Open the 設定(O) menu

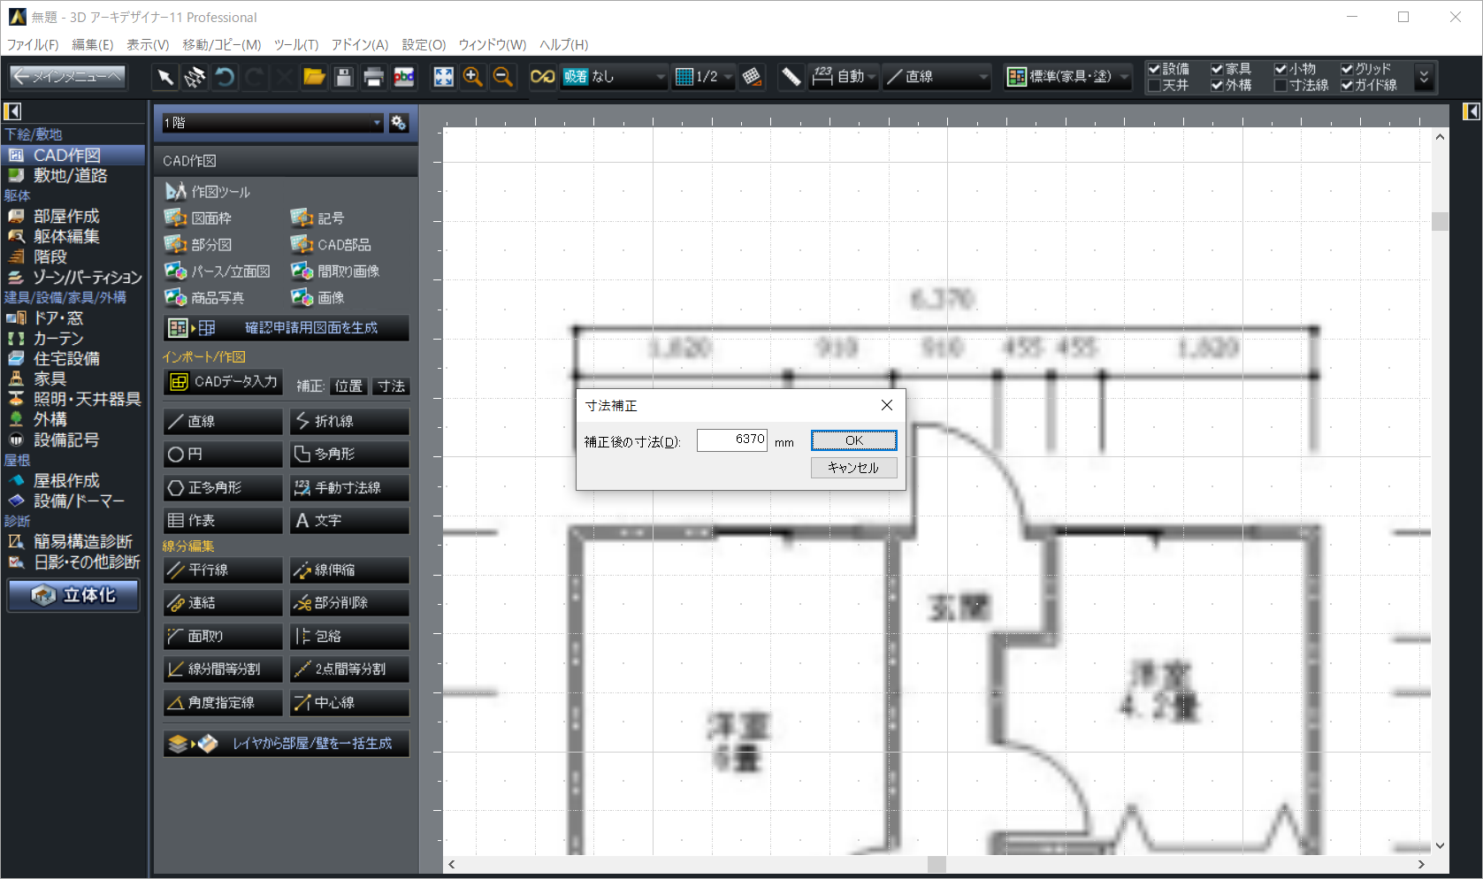pyautogui.click(x=424, y=44)
